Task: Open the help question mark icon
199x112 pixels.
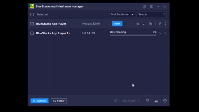Action: pos(144,7)
